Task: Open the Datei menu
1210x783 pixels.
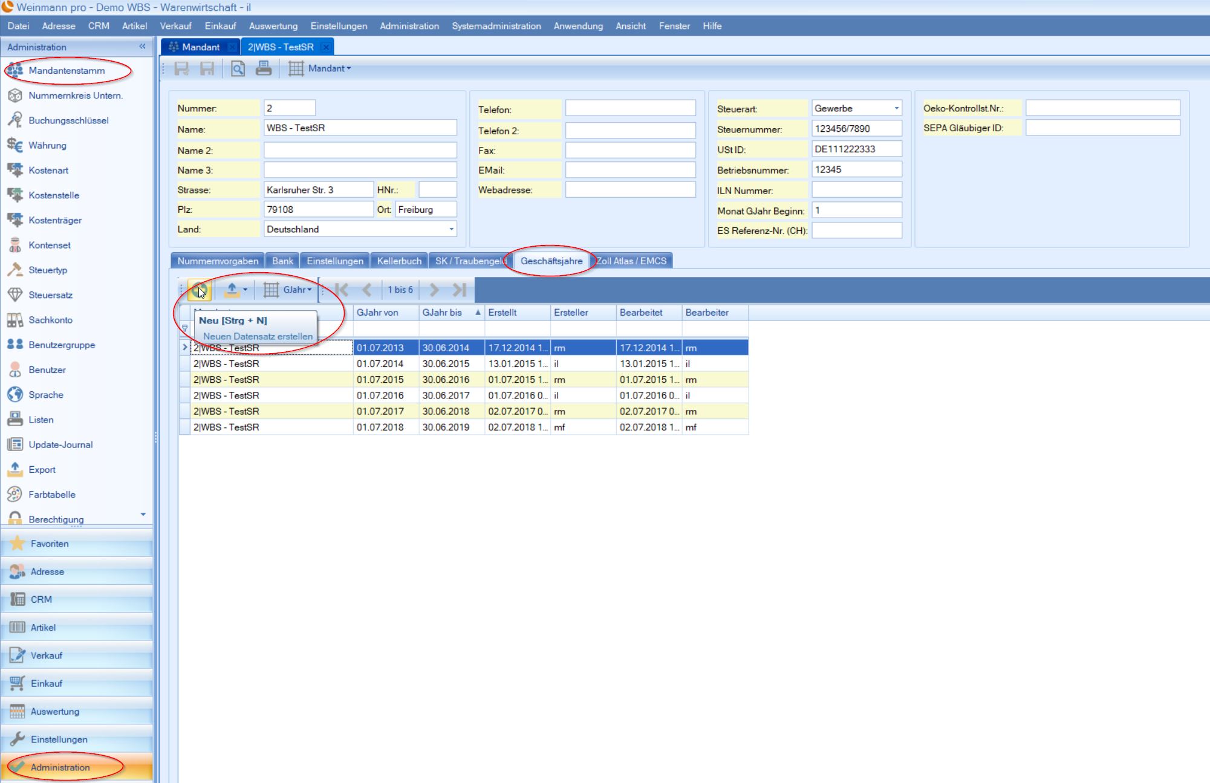Action: (x=19, y=26)
